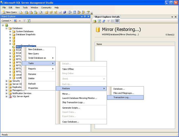Click the Synchronize arrows icon in Details
Screen dimensions: 179x137
(104, 21)
